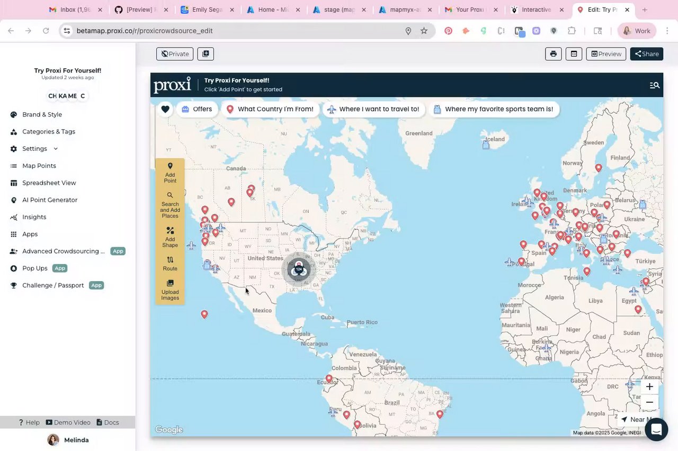Open the map list search icon
This screenshot has height=451, width=678.
pyautogui.click(x=655, y=85)
